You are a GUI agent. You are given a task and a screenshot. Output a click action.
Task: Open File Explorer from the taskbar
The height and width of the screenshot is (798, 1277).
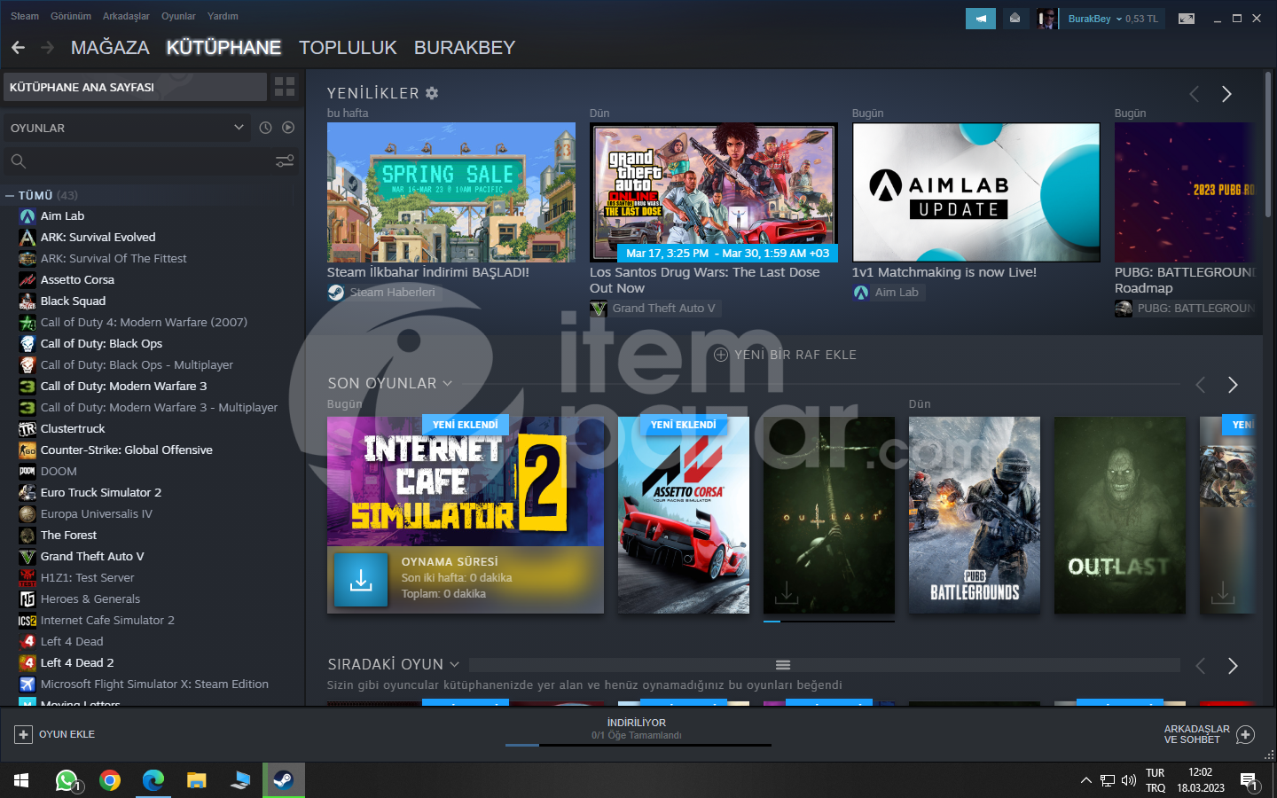coord(197,780)
